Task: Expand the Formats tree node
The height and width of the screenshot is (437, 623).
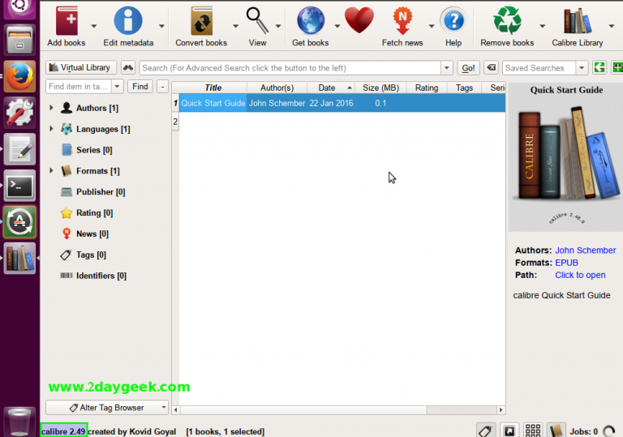Action: [x=51, y=171]
